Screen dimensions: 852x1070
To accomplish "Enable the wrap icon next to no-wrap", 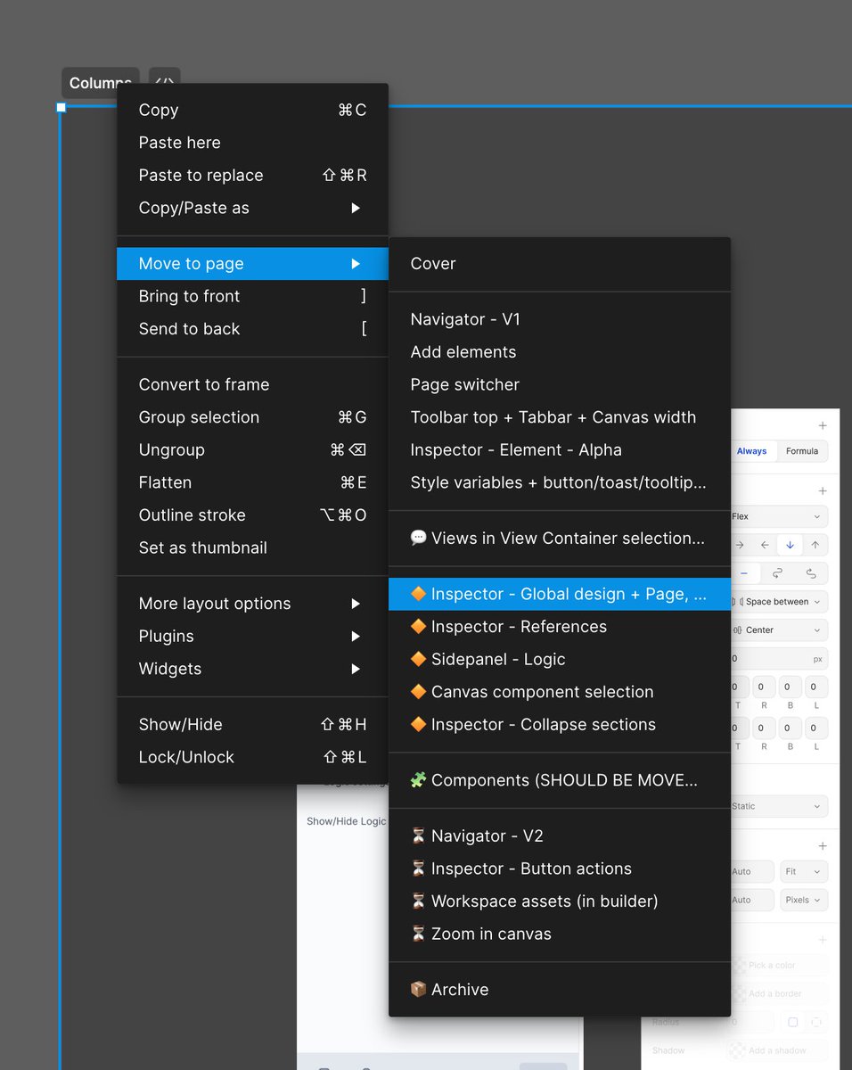I will [x=777, y=574].
